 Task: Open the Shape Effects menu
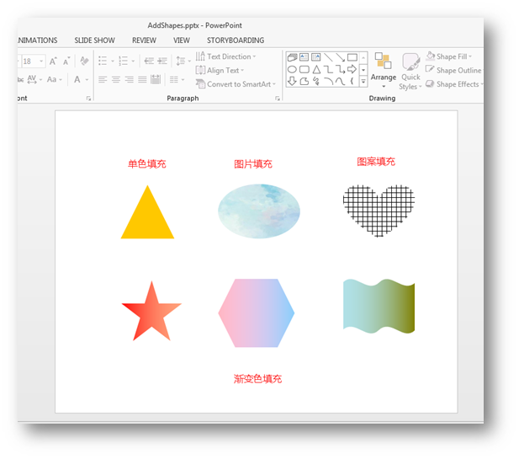[x=454, y=84]
